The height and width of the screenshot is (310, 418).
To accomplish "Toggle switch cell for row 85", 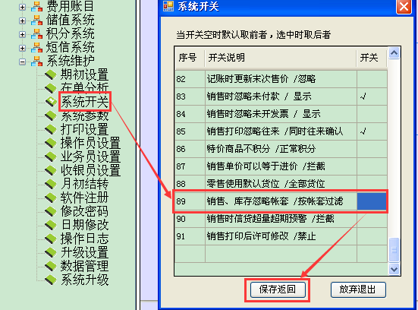I will 372,131.
